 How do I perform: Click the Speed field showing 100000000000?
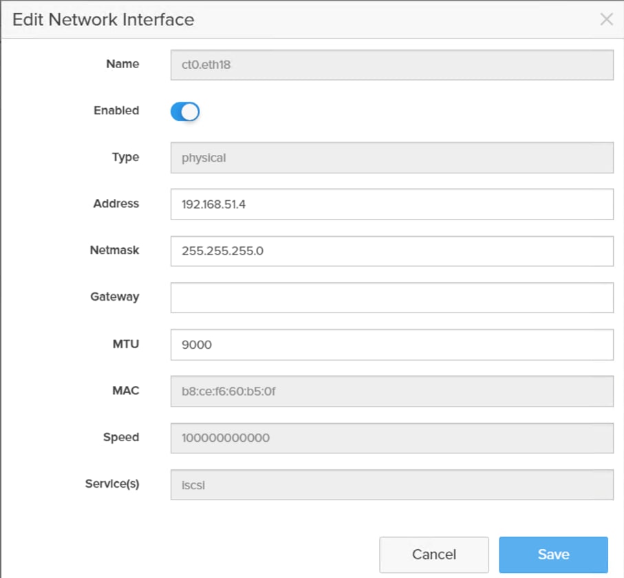(391, 438)
